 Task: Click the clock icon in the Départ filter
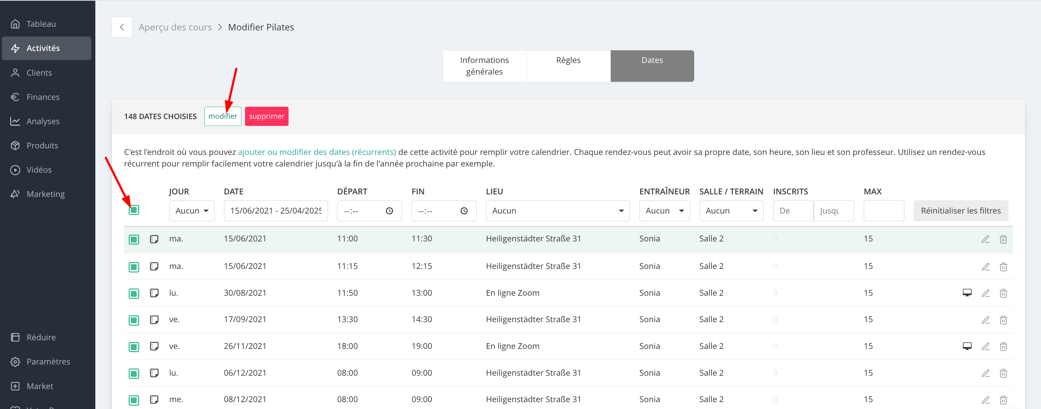click(389, 211)
